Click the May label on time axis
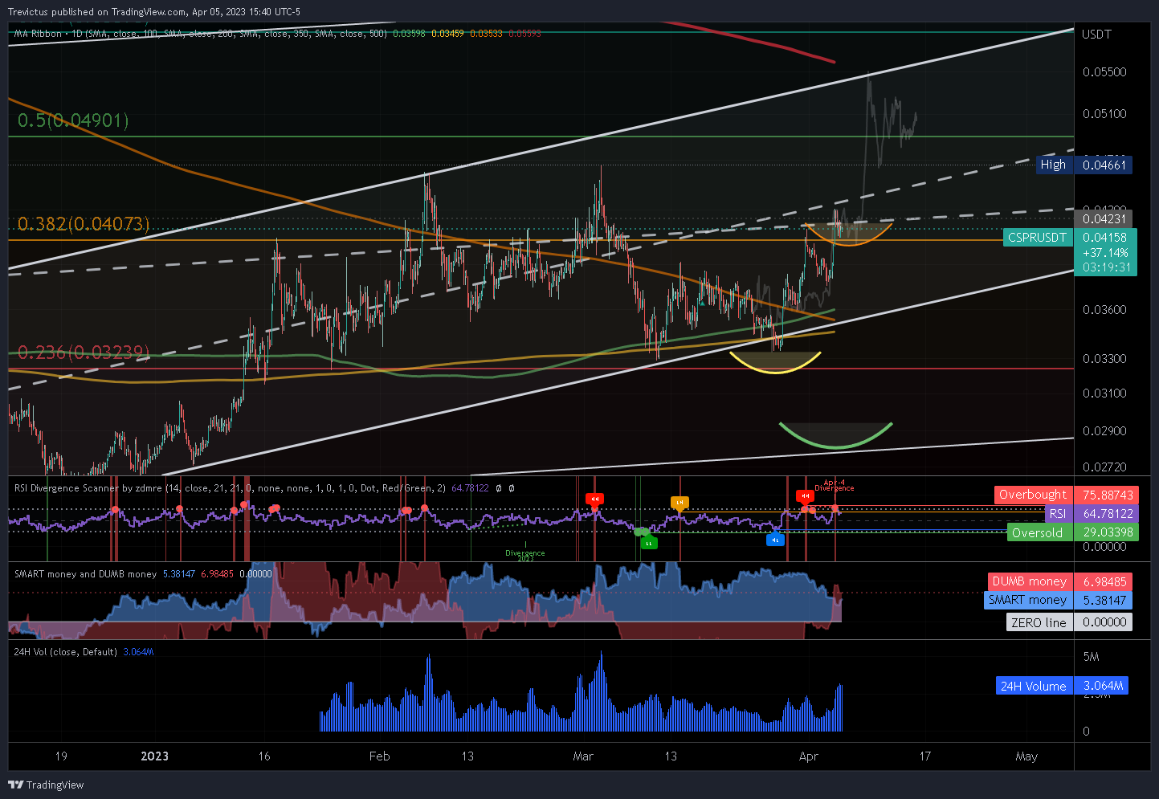1159x799 pixels. (1026, 756)
